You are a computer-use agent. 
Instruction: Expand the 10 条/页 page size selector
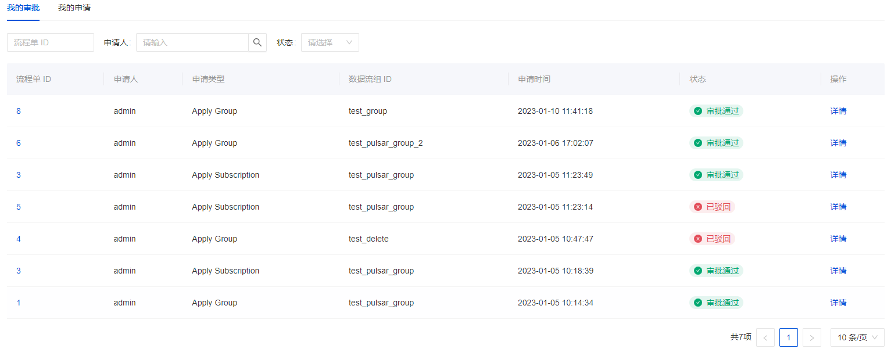click(x=857, y=337)
